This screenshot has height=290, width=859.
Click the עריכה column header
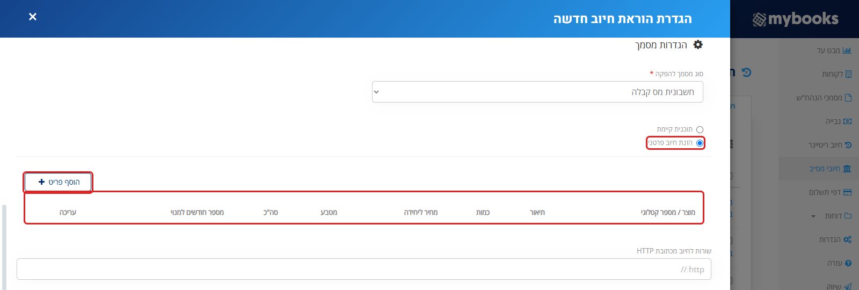(x=68, y=213)
